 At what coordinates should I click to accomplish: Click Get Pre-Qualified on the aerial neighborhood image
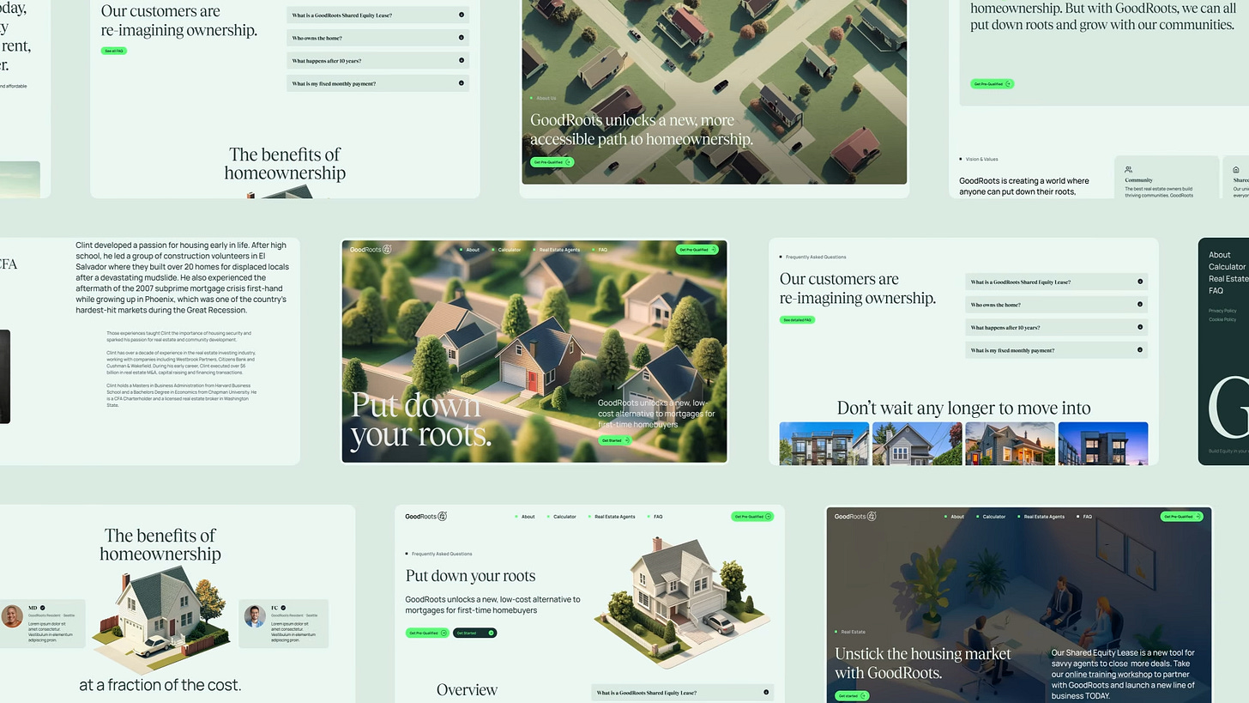[x=552, y=161]
